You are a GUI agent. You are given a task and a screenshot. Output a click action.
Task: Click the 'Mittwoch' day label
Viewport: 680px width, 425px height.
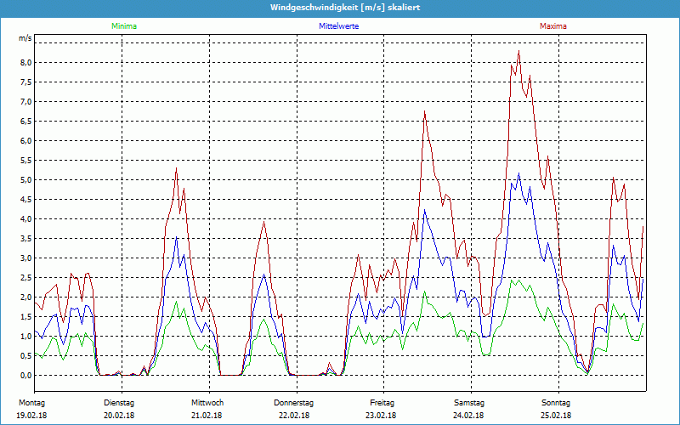pos(207,403)
